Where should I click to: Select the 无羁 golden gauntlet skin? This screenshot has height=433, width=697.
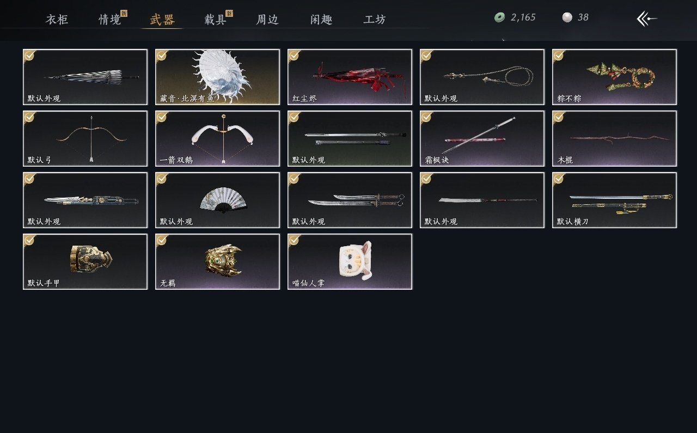click(217, 261)
